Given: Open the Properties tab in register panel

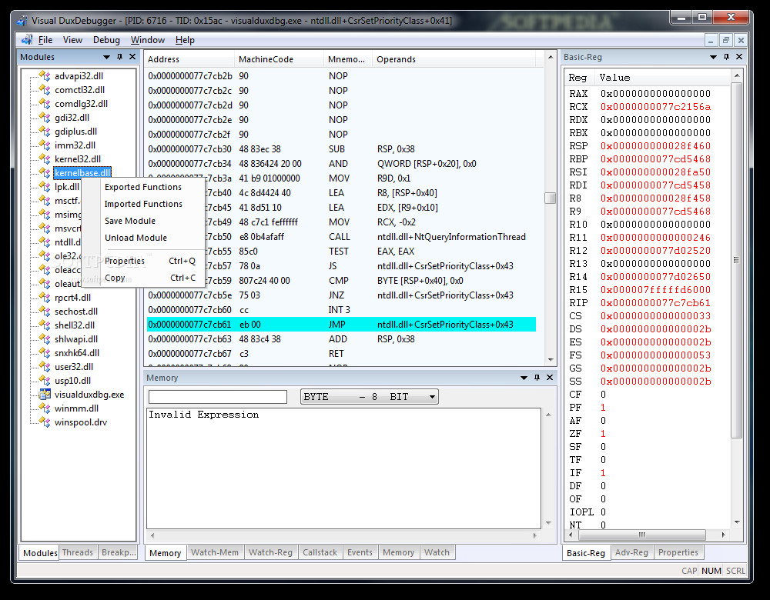Looking at the screenshot, I should [x=678, y=552].
